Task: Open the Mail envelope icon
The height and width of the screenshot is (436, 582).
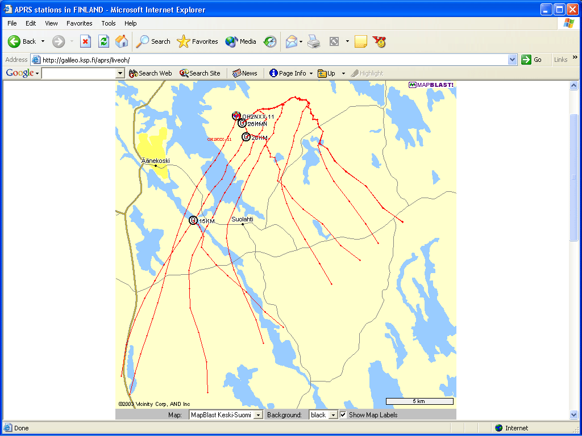Action: [292, 41]
